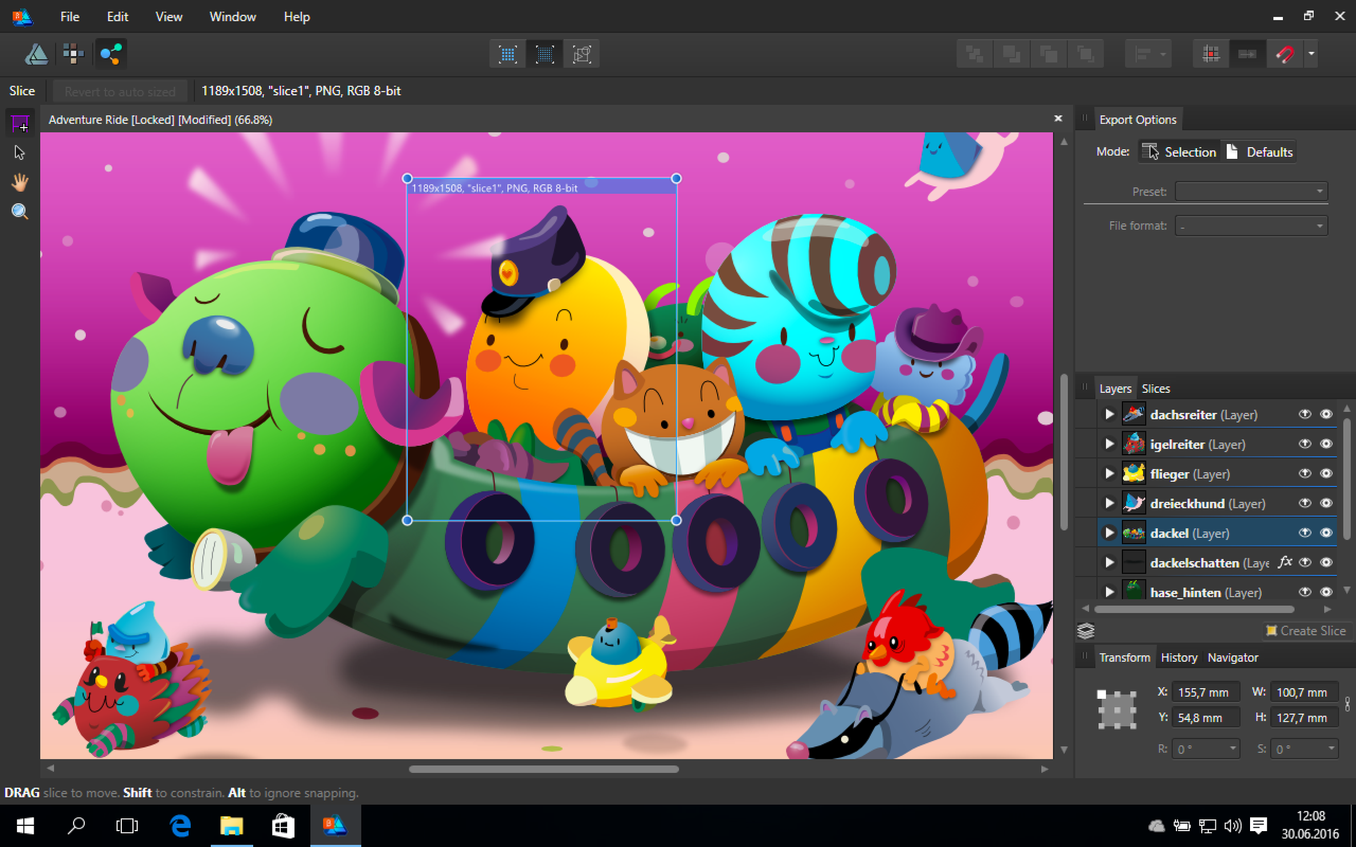Hide the dachsreiter layer with eye icon
The height and width of the screenshot is (847, 1356).
[x=1326, y=415]
